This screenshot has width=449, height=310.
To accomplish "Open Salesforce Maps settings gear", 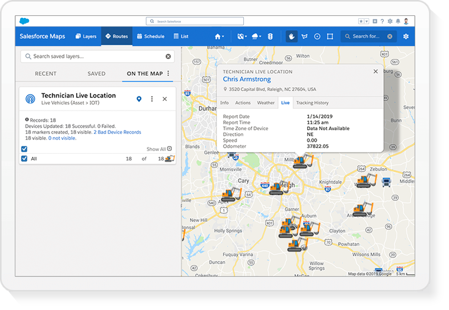I will click(406, 36).
